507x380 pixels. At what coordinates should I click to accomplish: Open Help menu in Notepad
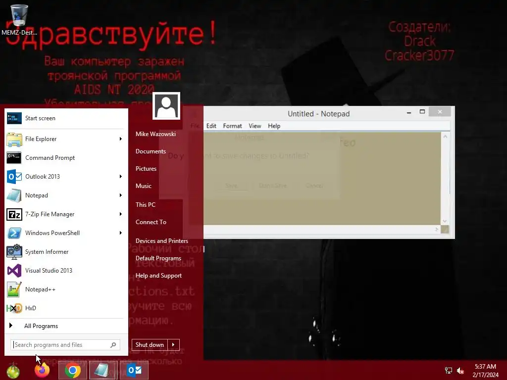click(274, 126)
